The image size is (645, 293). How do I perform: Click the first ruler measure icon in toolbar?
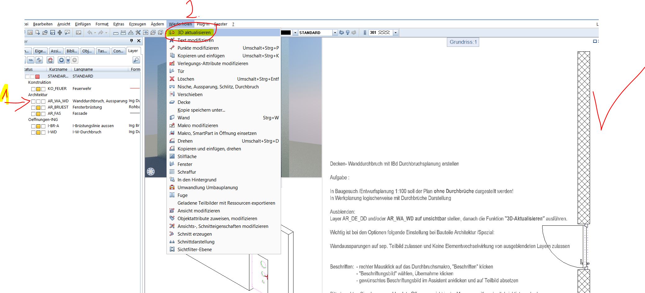click(116, 33)
